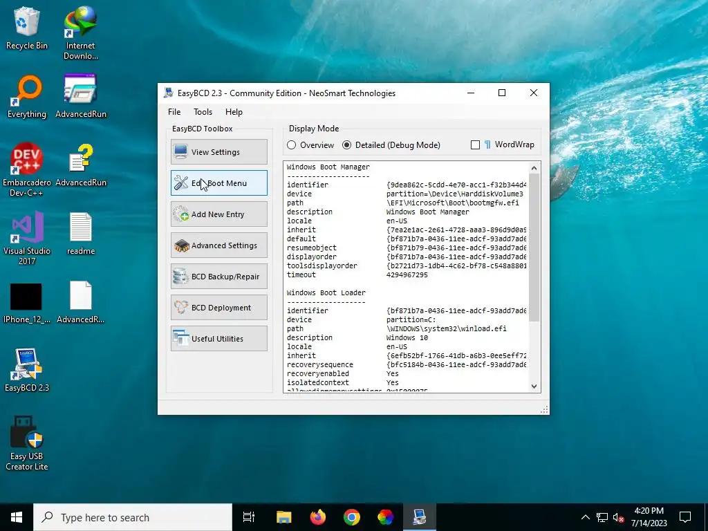The image size is (708, 531).
Task: Open BCD Deployment section
Action: [x=219, y=308]
